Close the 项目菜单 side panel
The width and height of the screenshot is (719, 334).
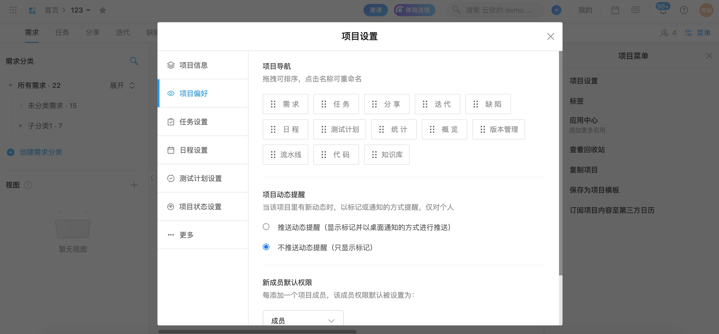coord(709,56)
